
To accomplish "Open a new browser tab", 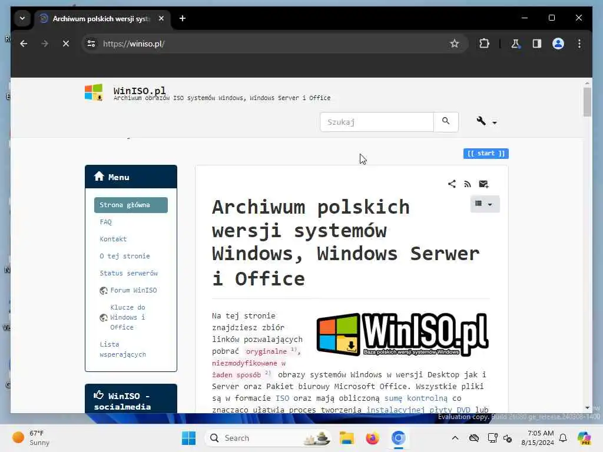I will coord(183,18).
